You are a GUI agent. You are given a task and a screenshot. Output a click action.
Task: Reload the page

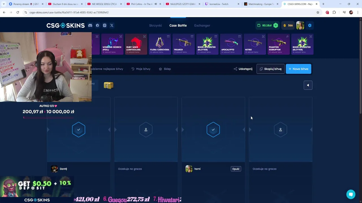point(18,12)
